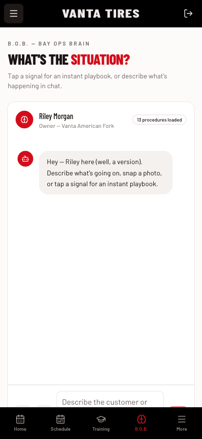Focus the 'Describe the customer or' input field

click(110, 399)
